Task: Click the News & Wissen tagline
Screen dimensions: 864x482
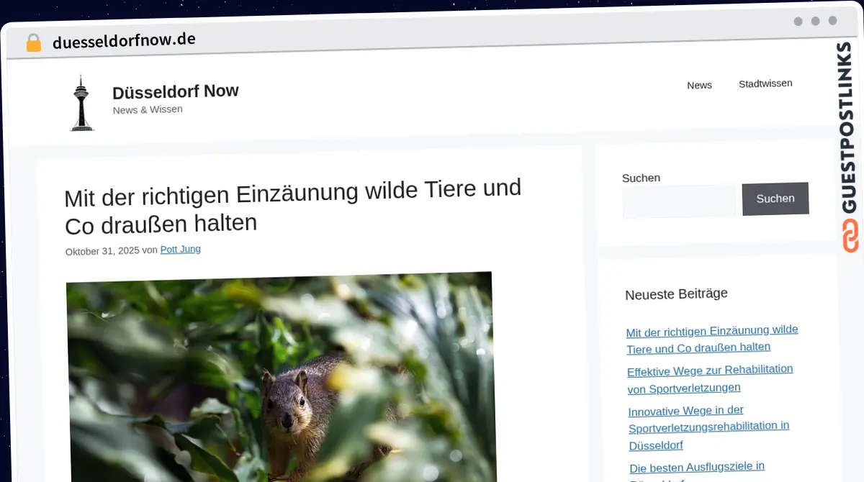Action: (x=148, y=109)
